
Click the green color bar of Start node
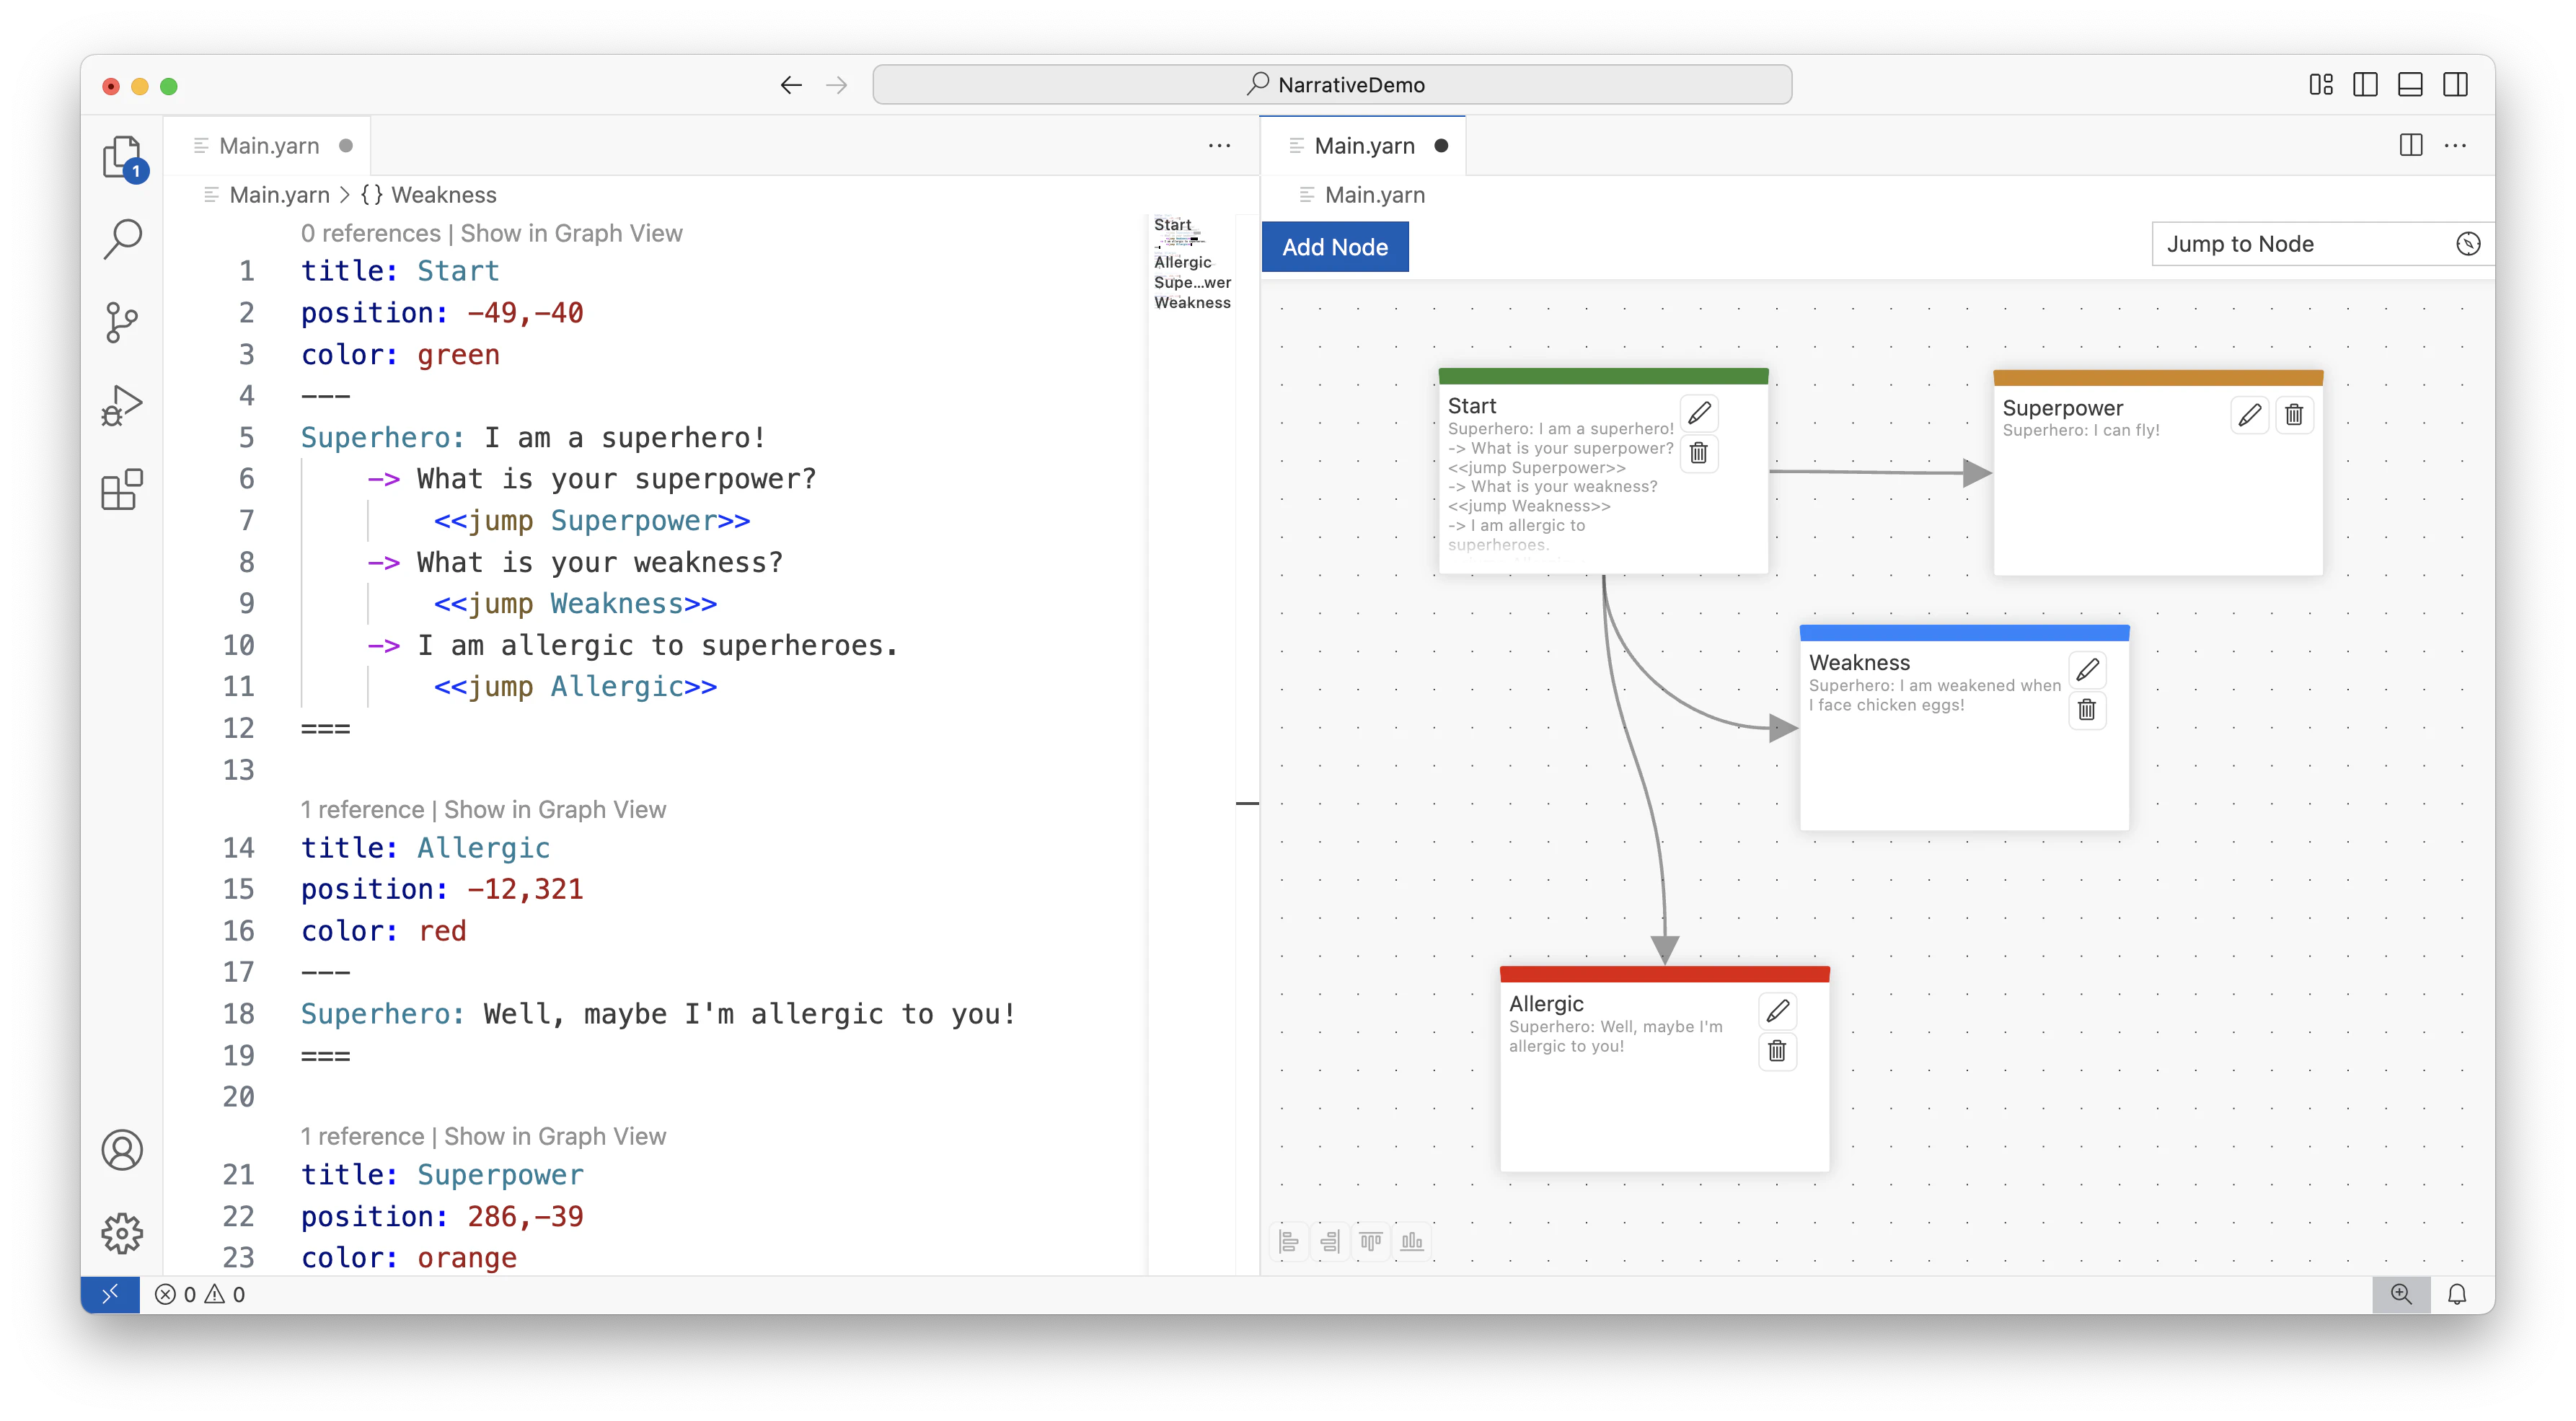[x=1603, y=376]
